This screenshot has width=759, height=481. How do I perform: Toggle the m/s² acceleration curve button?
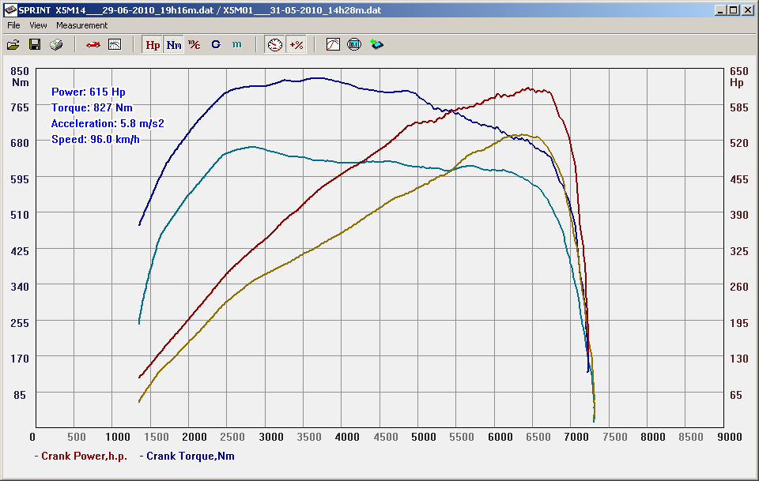tap(194, 45)
